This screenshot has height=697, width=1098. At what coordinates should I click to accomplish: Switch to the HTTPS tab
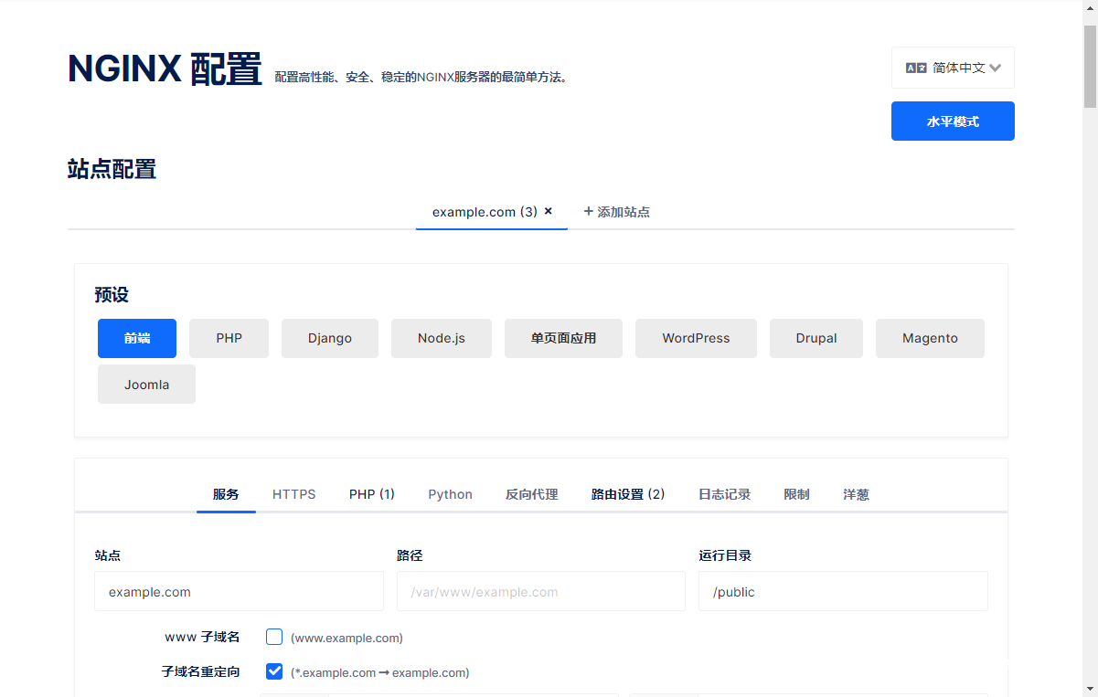[x=293, y=494]
